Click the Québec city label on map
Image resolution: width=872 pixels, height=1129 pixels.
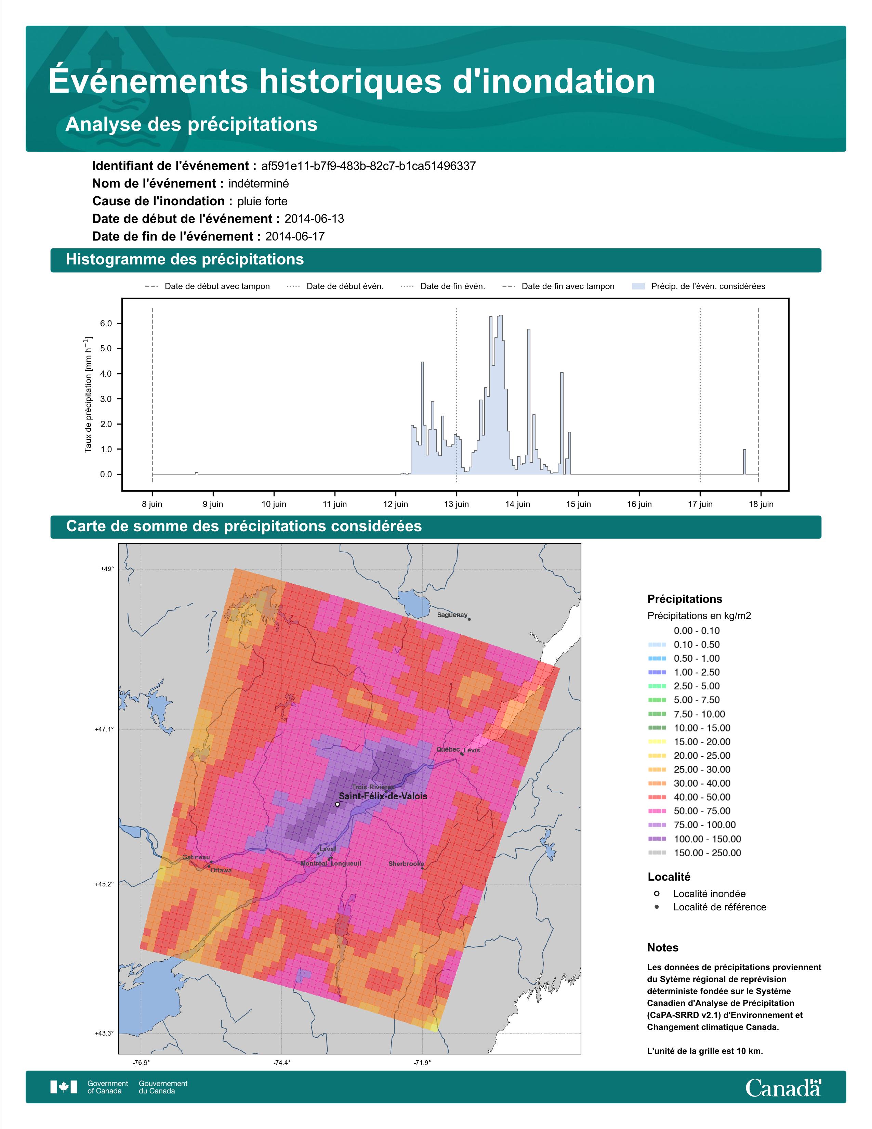click(x=448, y=749)
